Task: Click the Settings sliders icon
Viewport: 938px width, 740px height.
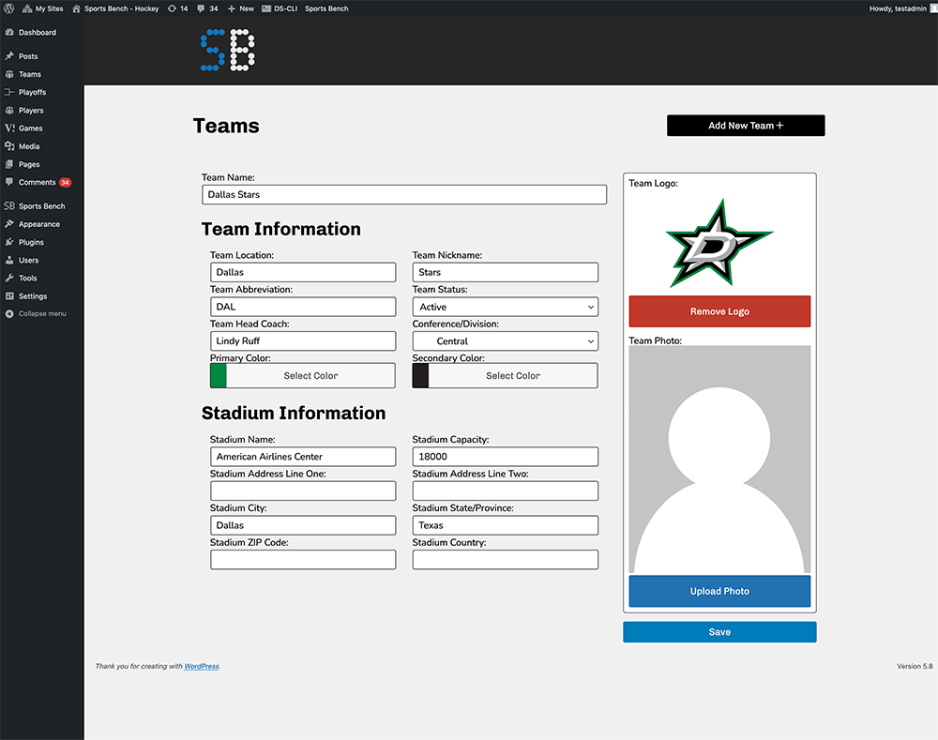Action: 9,296
